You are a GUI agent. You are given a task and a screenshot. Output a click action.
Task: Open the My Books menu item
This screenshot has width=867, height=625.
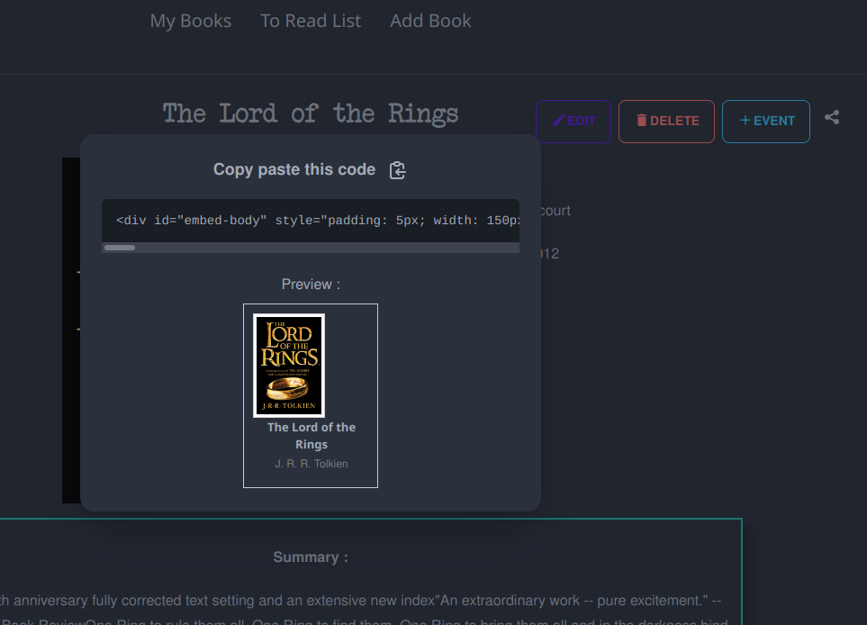pos(191,21)
